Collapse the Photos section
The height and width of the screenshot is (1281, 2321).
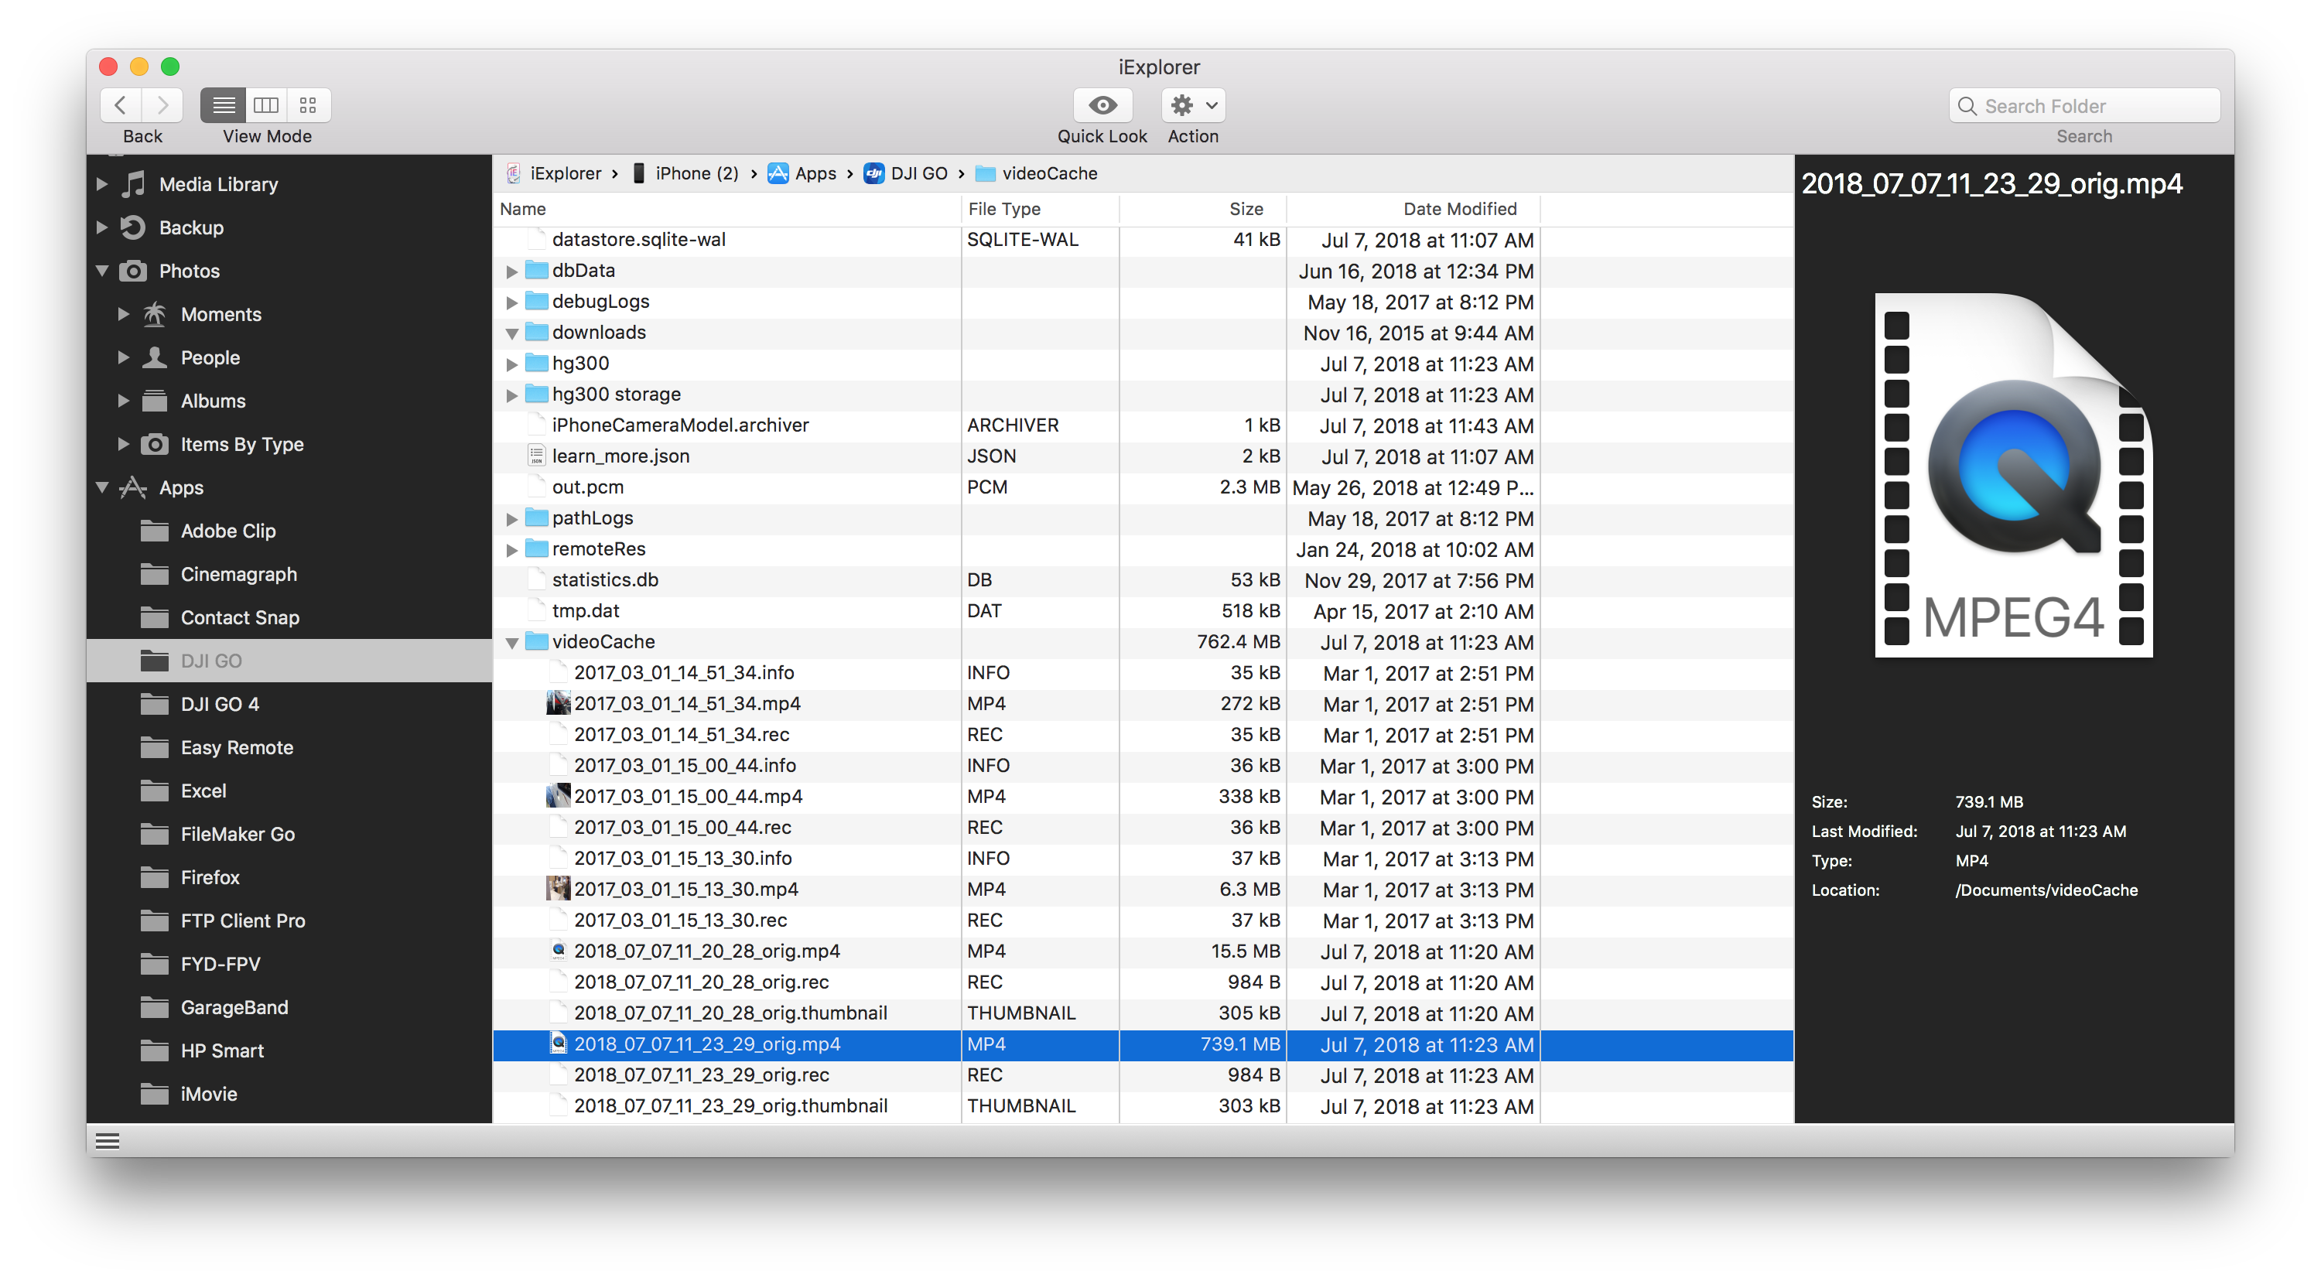point(103,270)
